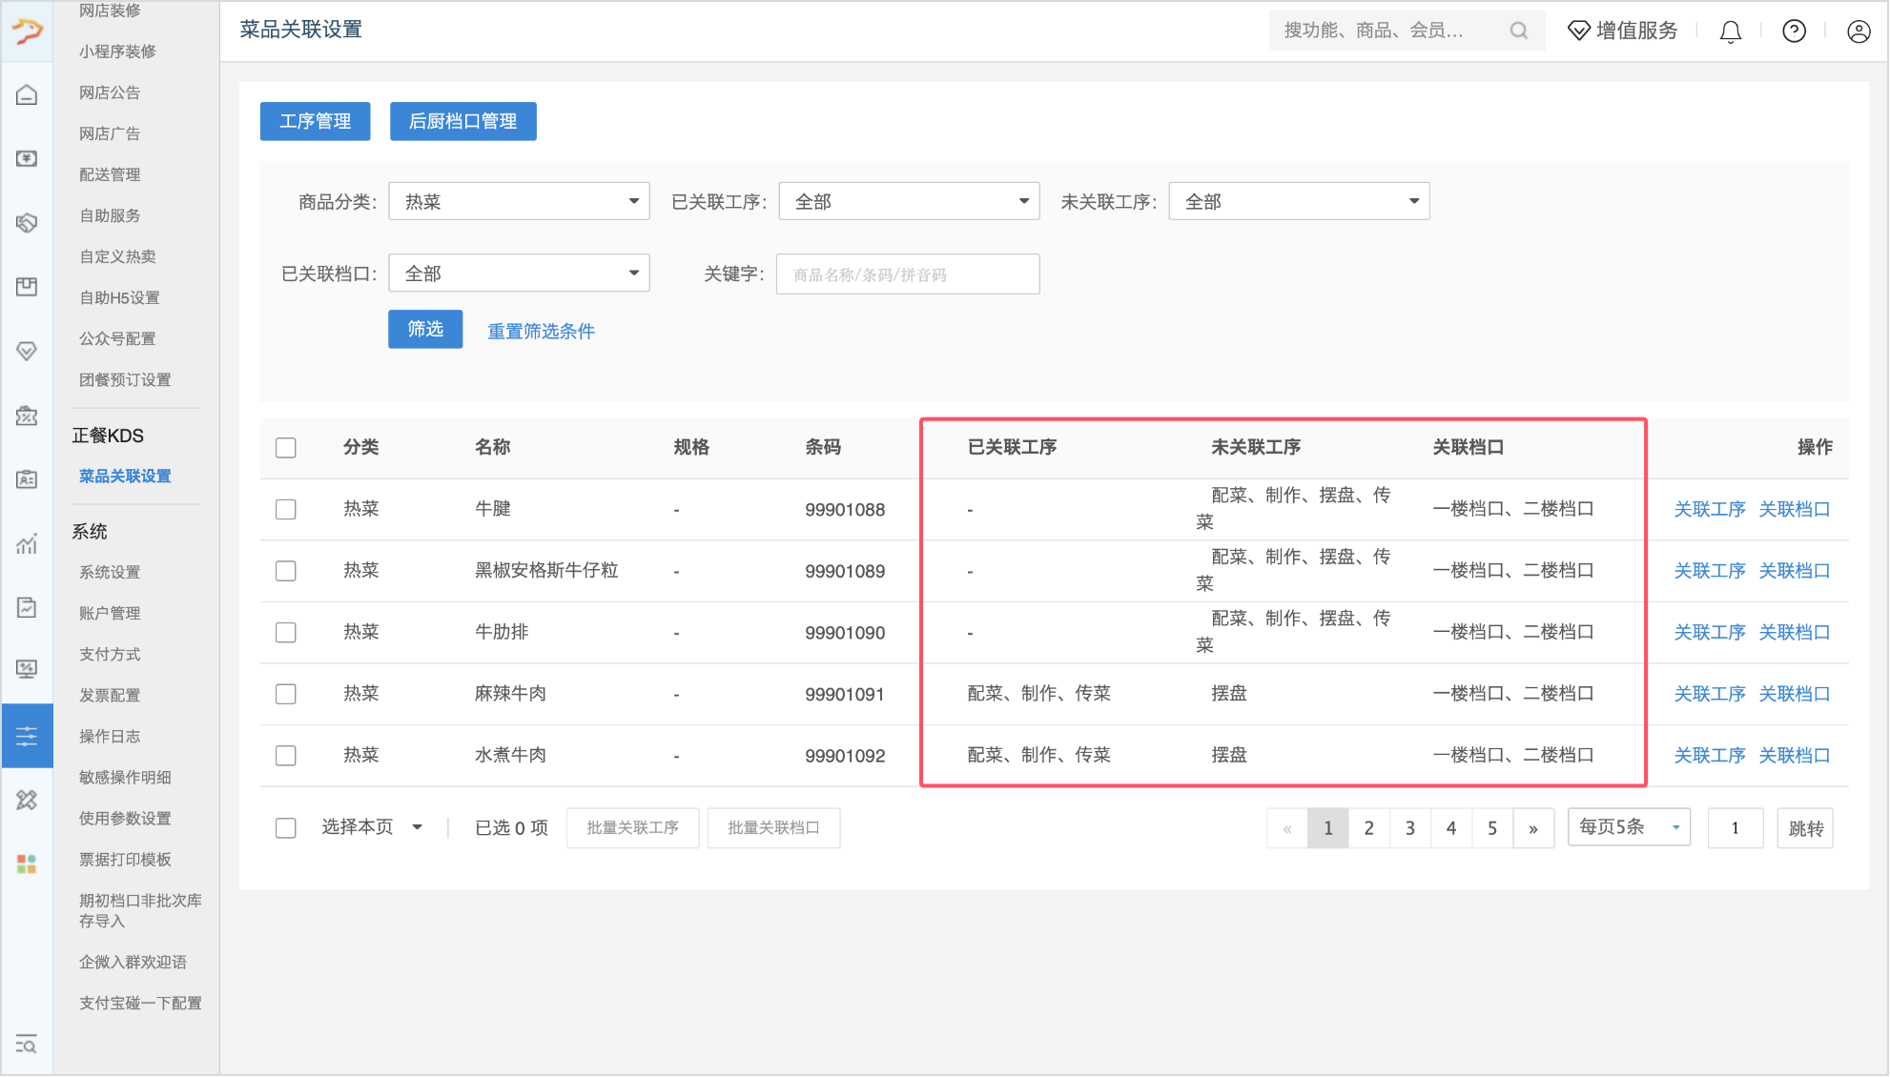Select the highlighted sliders settings icon
Image resolution: width=1890 pixels, height=1077 pixels.
(x=27, y=735)
